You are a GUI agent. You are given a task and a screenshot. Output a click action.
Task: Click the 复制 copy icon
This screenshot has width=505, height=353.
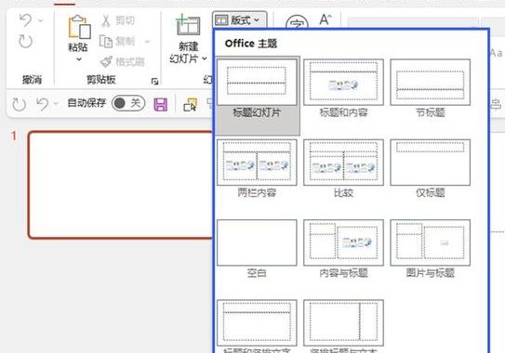(x=106, y=41)
